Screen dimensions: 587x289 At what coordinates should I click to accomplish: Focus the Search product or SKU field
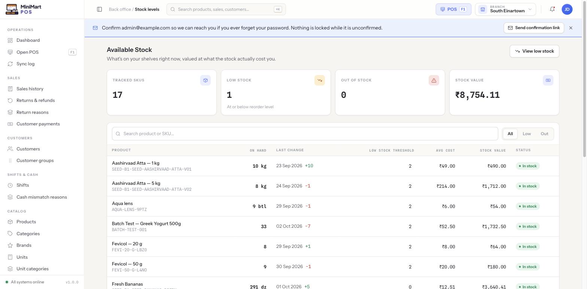pyautogui.click(x=305, y=134)
